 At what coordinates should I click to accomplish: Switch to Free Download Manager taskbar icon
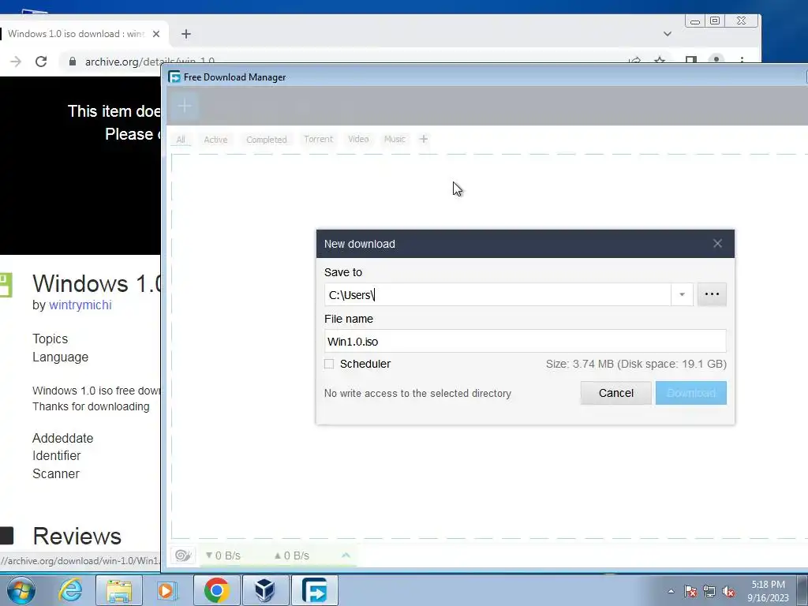[x=315, y=590]
